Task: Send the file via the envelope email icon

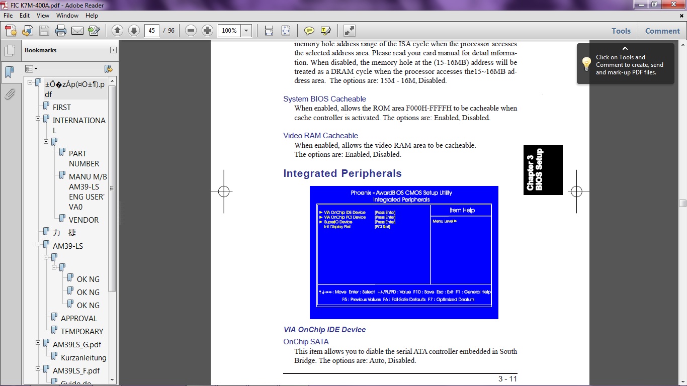Action: click(77, 31)
